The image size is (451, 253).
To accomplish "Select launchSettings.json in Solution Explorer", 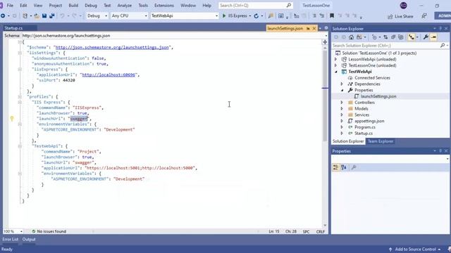I will point(378,96).
